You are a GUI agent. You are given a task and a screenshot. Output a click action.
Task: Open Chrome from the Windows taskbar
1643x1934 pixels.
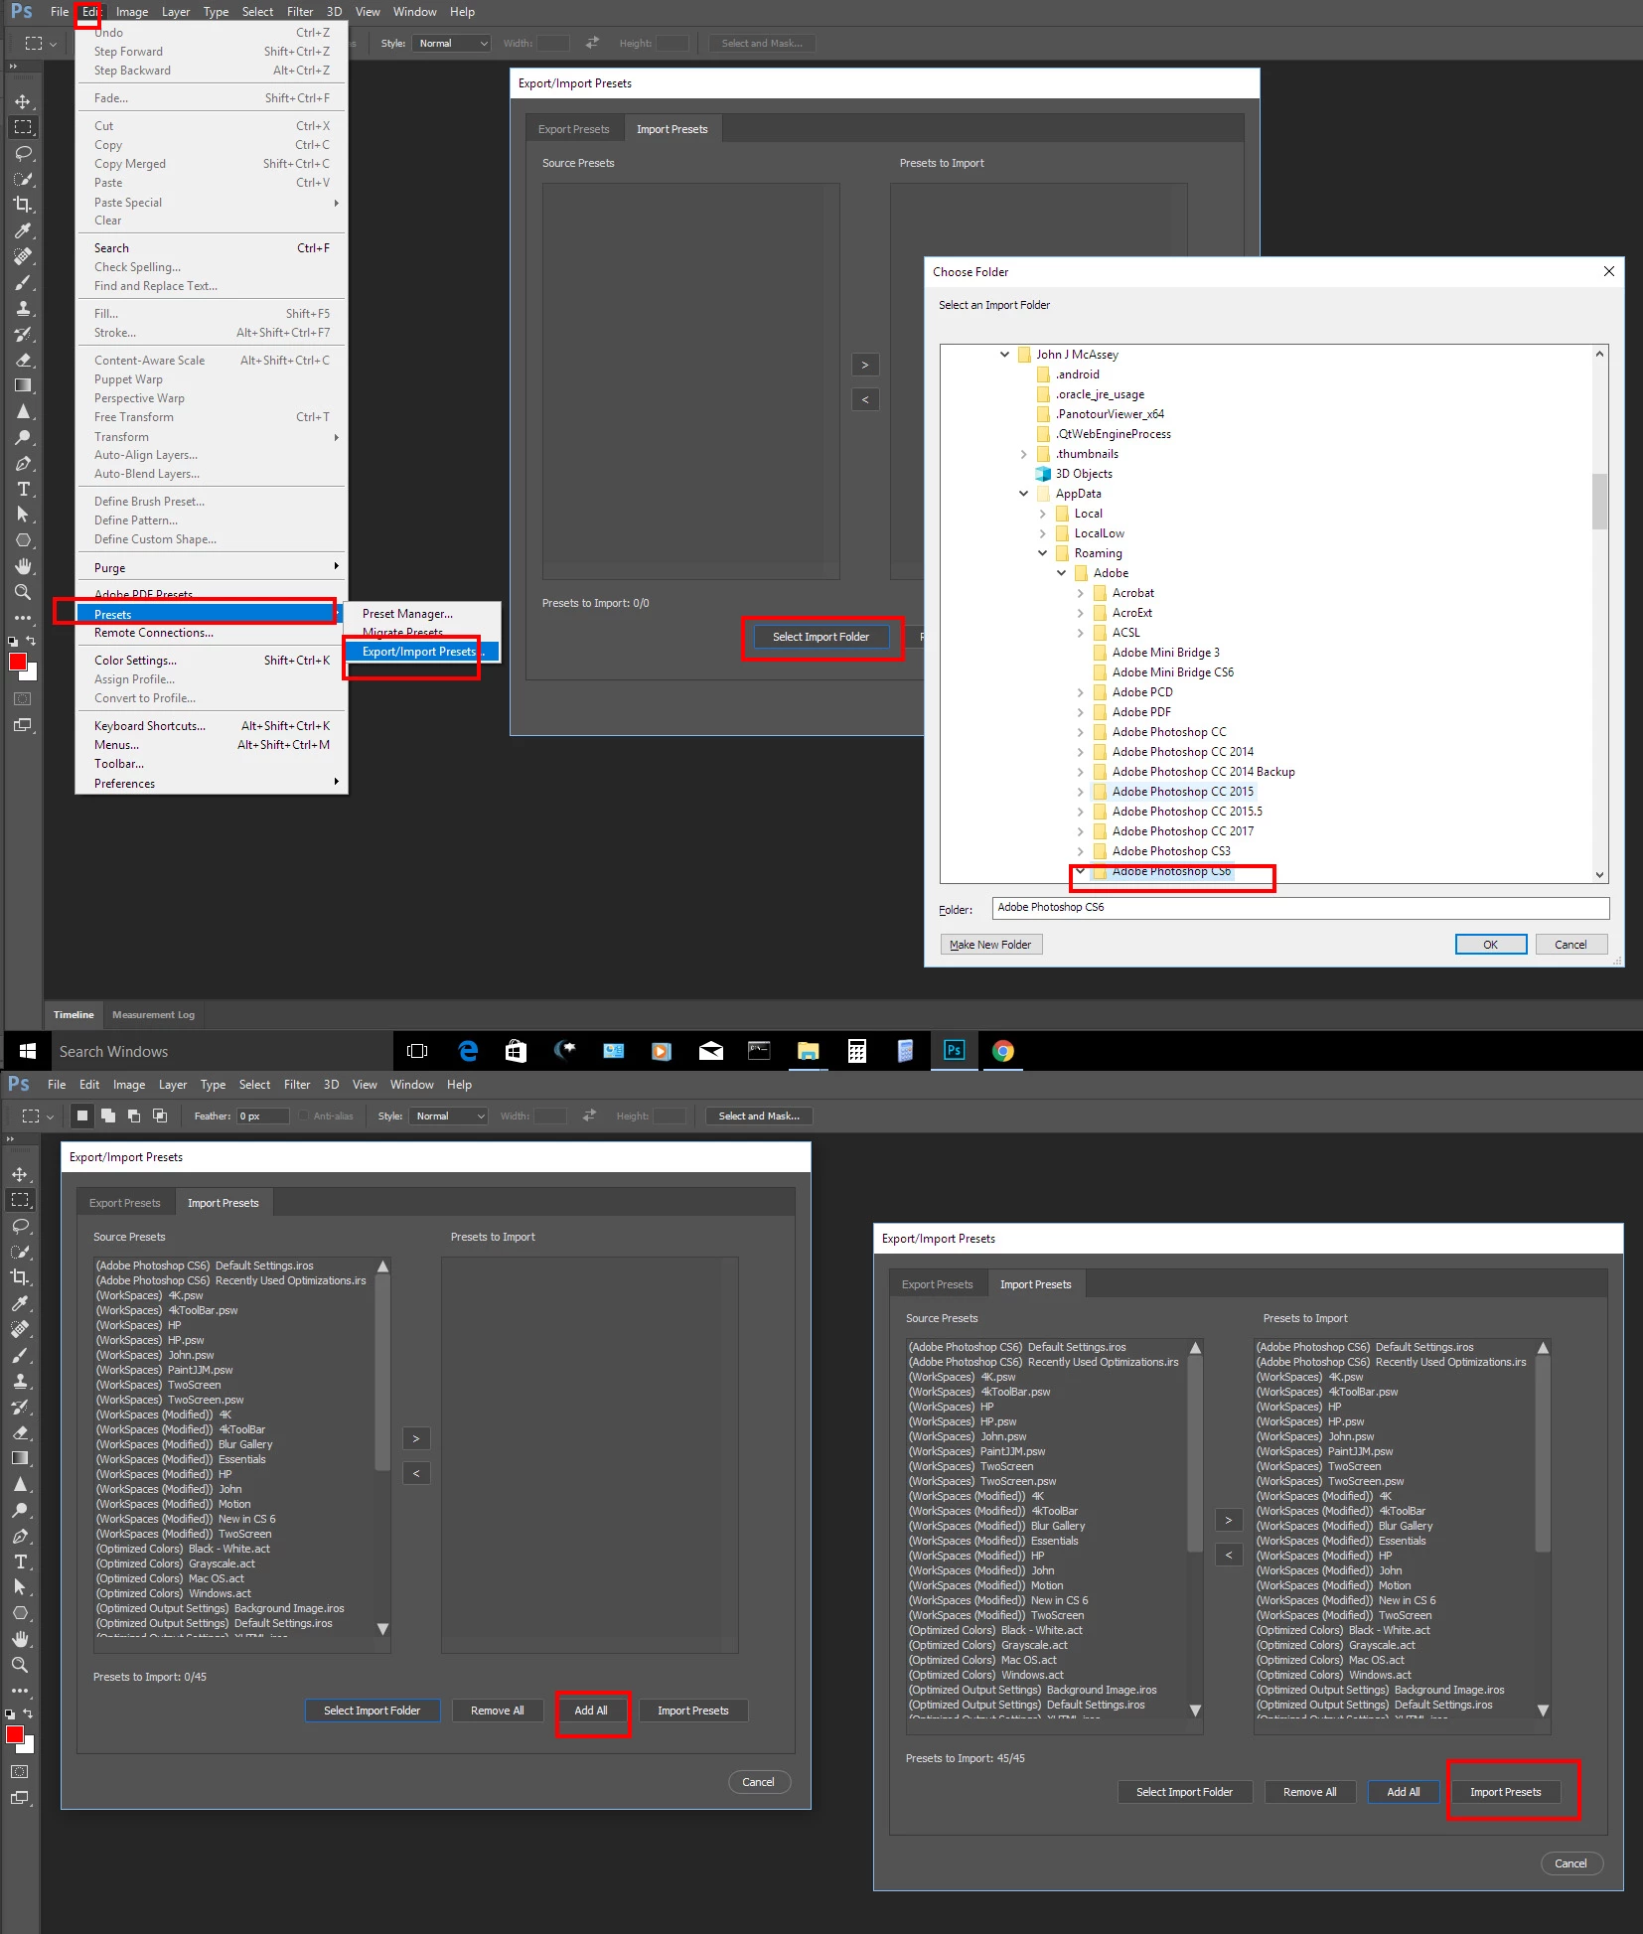(x=1003, y=1051)
